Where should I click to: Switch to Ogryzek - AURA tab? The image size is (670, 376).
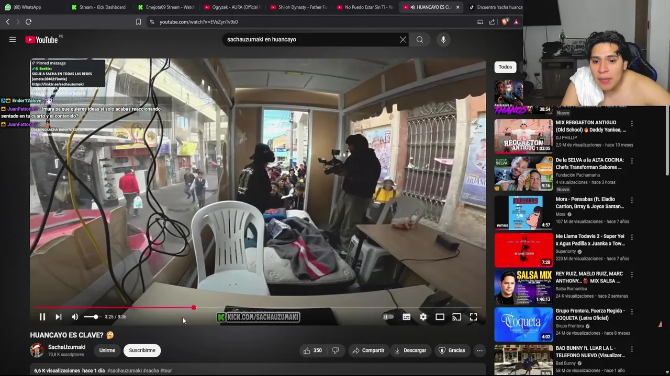pos(232,7)
